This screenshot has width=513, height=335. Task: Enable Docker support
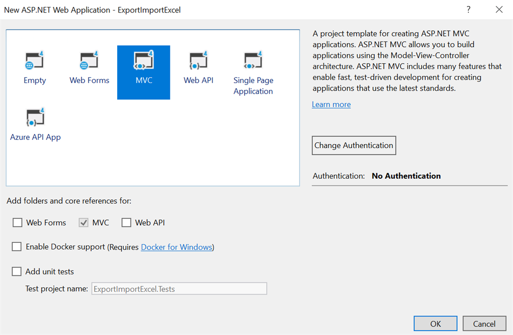(x=17, y=246)
